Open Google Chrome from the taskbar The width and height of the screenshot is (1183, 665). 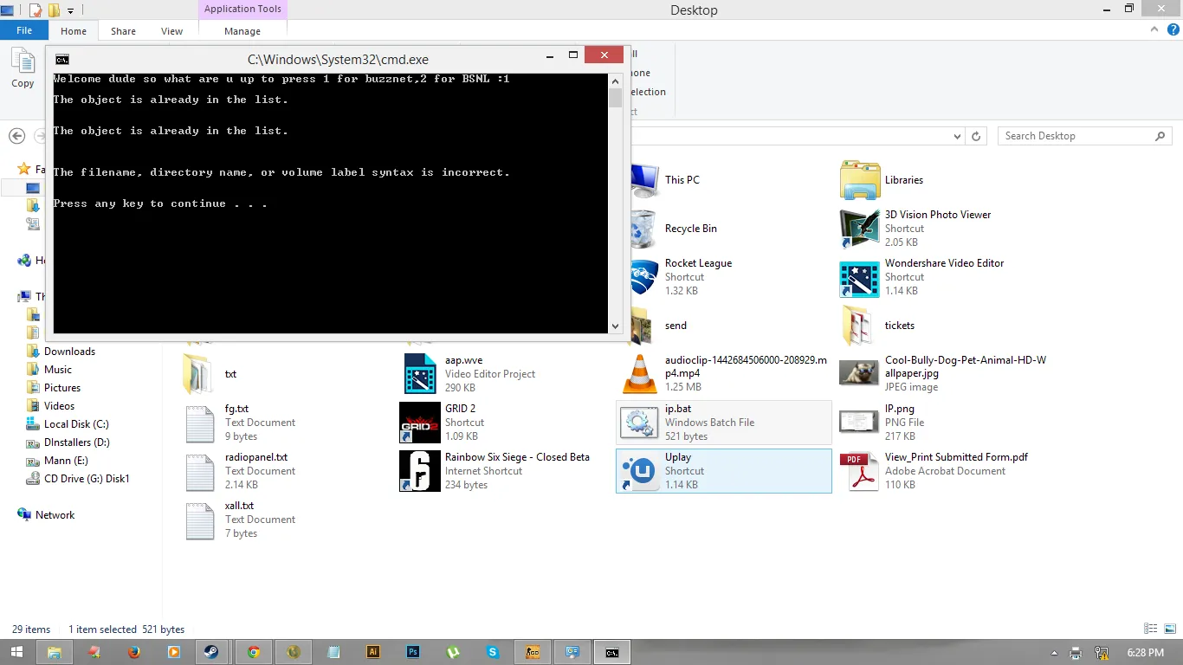pos(253,652)
